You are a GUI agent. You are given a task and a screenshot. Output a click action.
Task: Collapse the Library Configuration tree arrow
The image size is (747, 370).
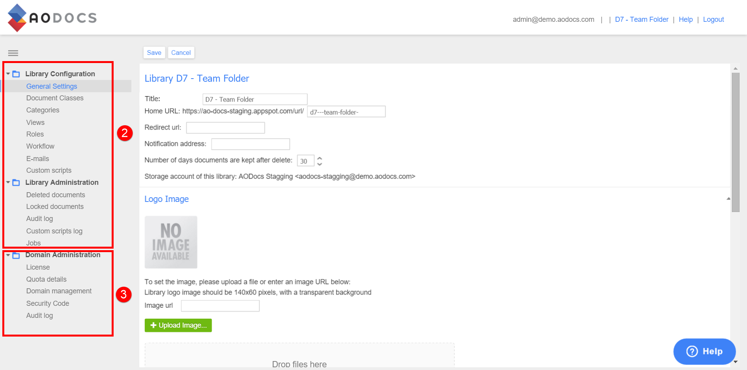click(x=8, y=74)
